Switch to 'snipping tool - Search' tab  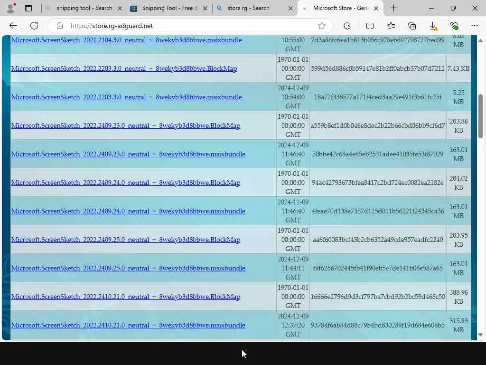(84, 8)
